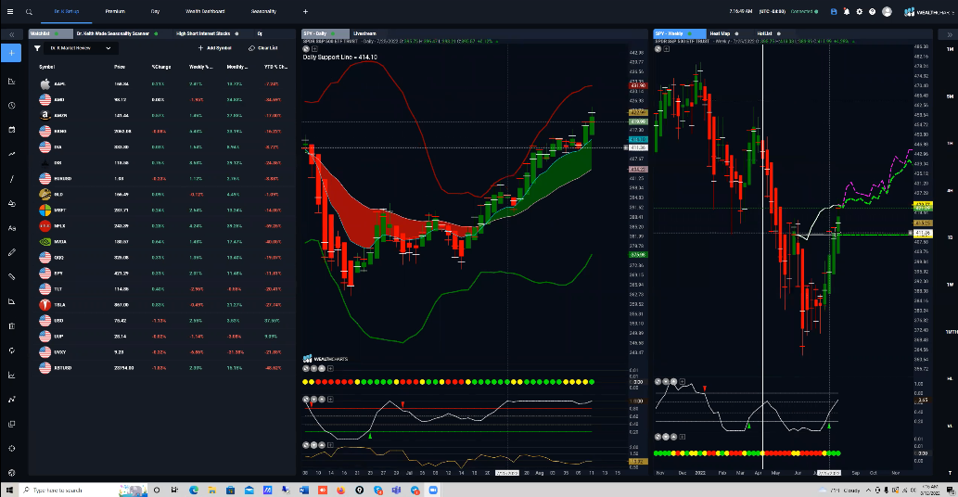Select the 1M timeframe in right panel
Image resolution: width=958 pixels, height=497 pixels.
pyautogui.click(x=950, y=49)
